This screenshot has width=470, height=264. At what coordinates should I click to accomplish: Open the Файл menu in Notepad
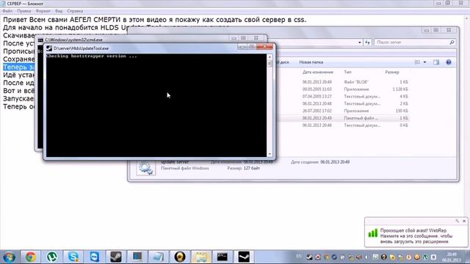tap(7, 11)
